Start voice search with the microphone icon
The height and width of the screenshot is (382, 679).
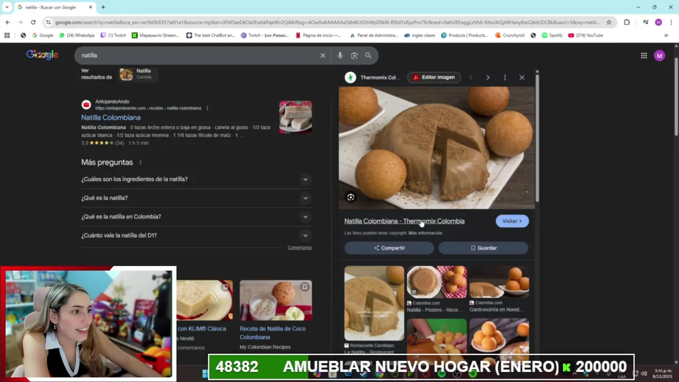[x=340, y=55]
